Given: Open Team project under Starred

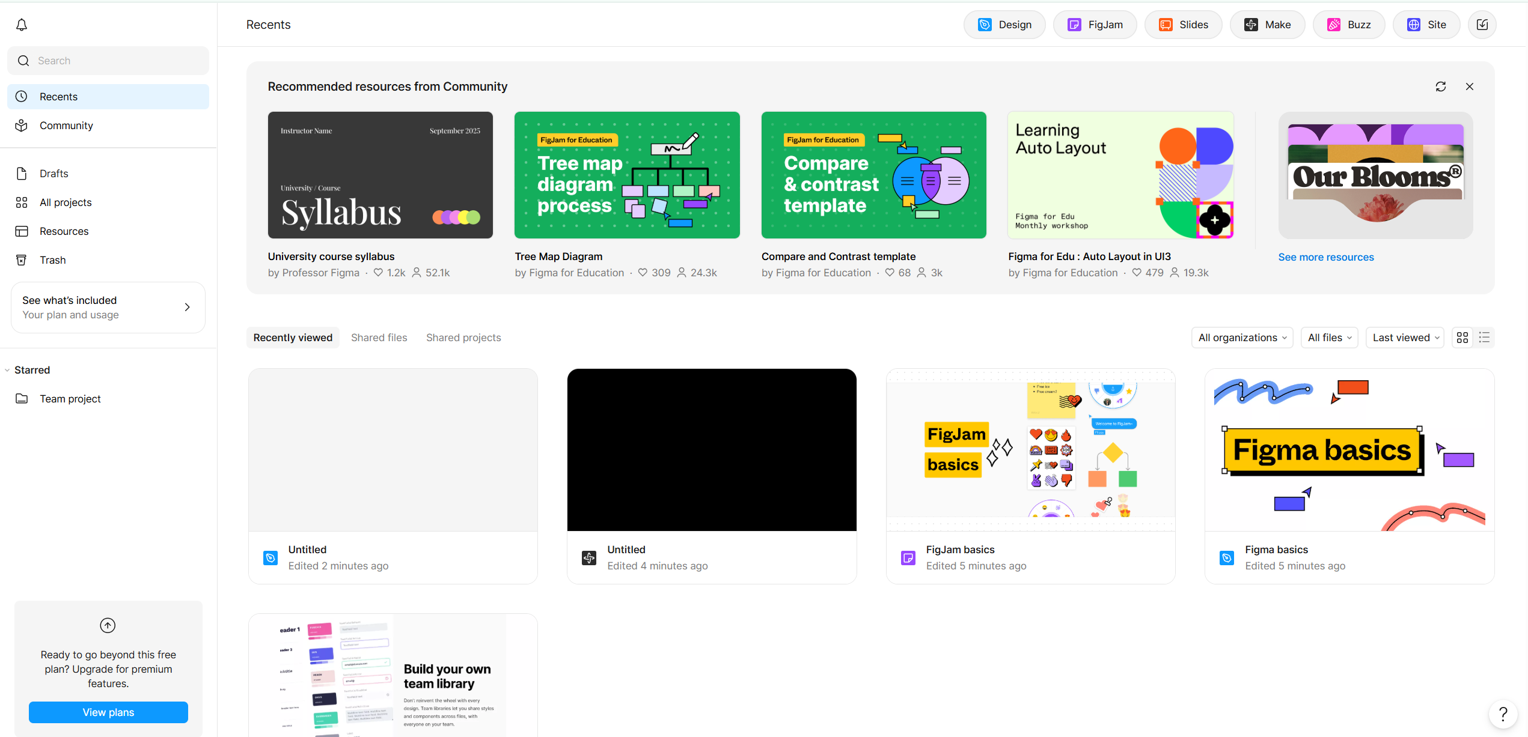Looking at the screenshot, I should pyautogui.click(x=108, y=399).
